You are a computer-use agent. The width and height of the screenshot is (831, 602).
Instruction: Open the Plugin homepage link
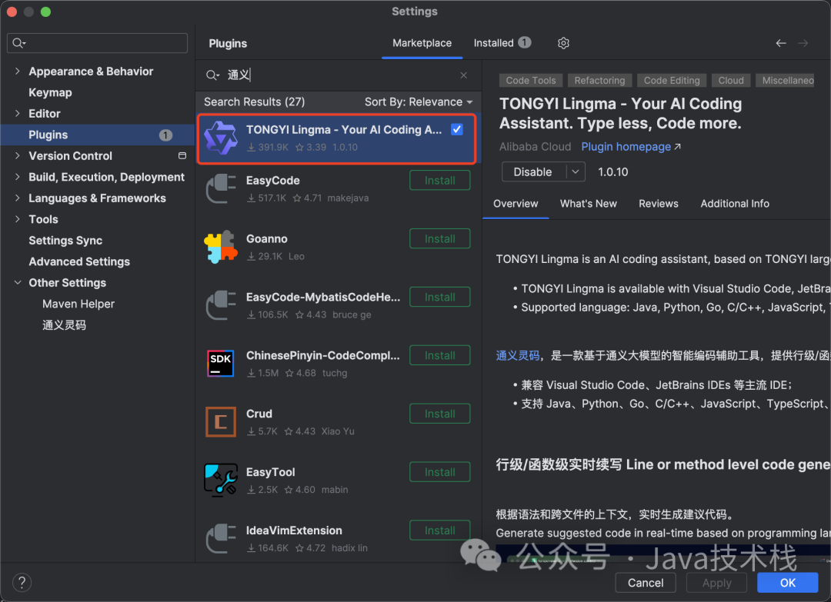pyautogui.click(x=631, y=147)
